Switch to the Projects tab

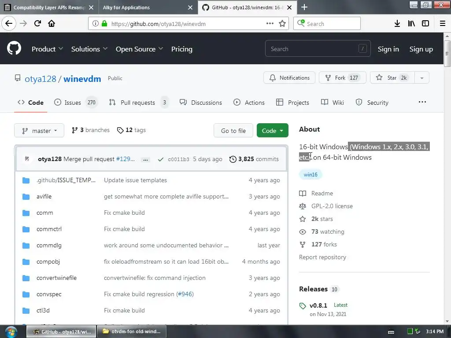click(292, 103)
